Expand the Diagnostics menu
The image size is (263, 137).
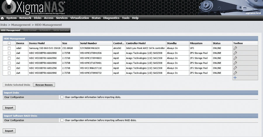click(x=111, y=18)
